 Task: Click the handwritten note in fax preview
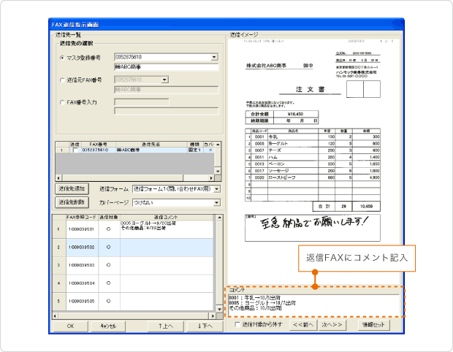(x=313, y=222)
